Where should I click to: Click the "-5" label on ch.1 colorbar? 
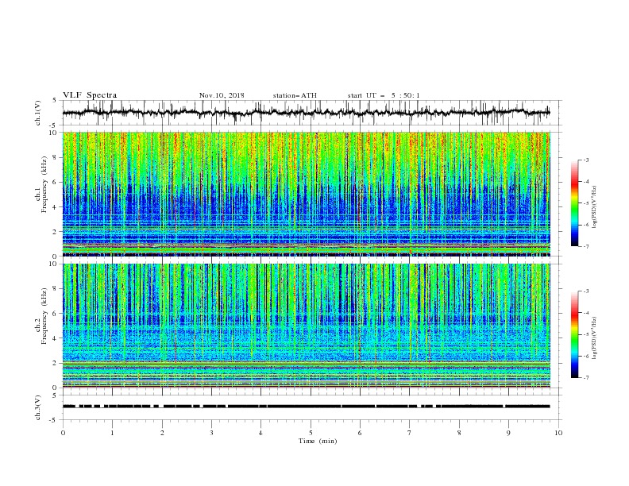[x=586, y=203]
